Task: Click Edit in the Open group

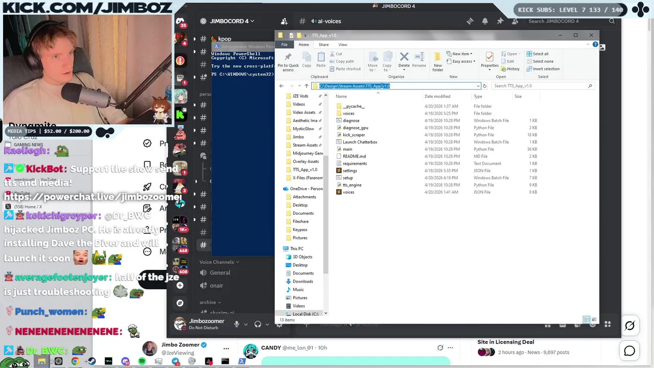Action: click(x=507, y=61)
